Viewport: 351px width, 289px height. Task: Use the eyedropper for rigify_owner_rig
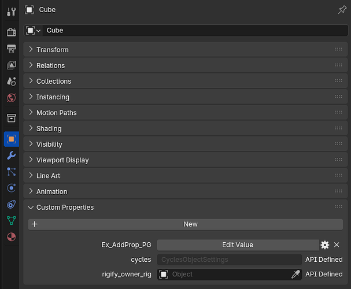click(295, 274)
